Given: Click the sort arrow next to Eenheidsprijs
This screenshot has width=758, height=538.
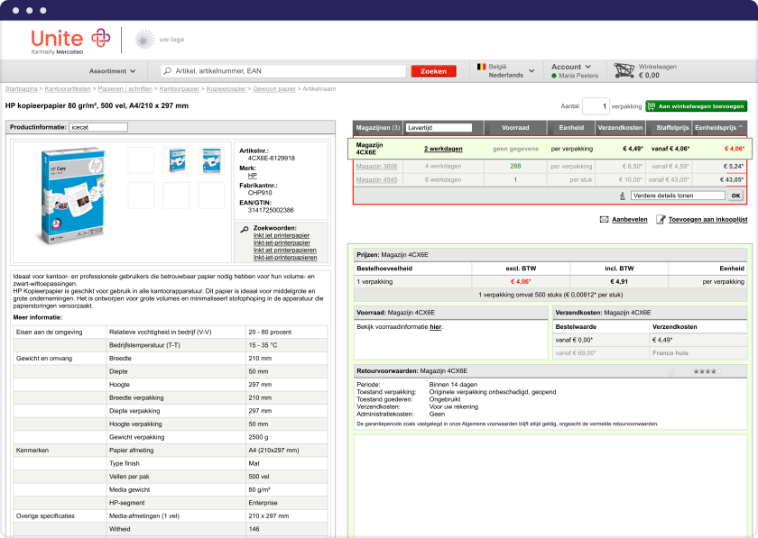Looking at the screenshot, I should click(741, 126).
